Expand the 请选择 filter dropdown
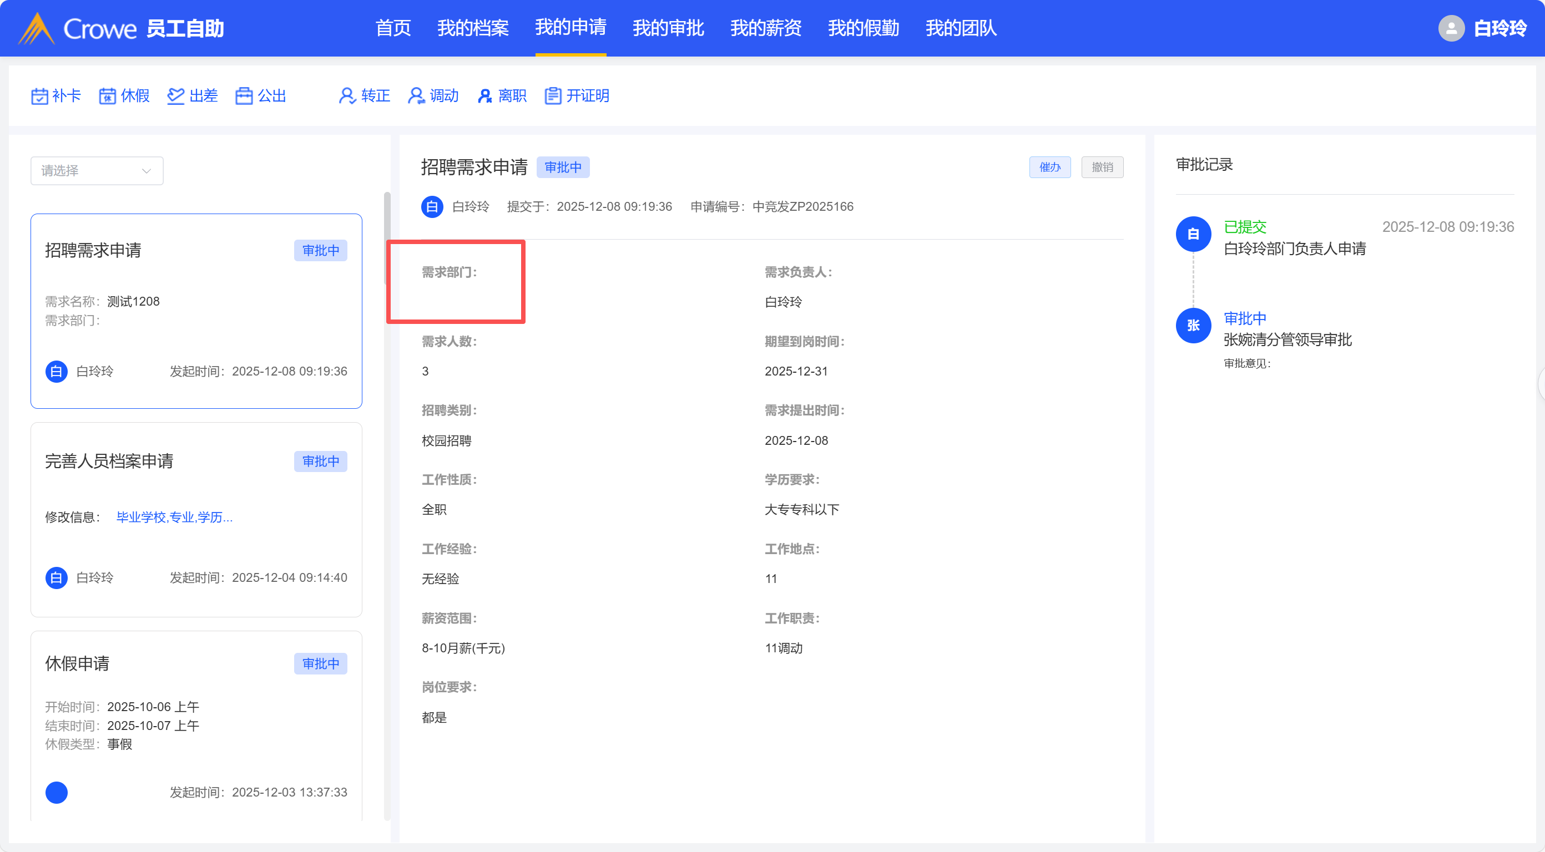The height and width of the screenshot is (852, 1545). [x=97, y=171]
